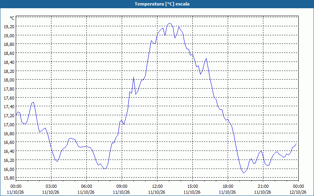
Task: Select the 17,80 y-axis value
Action: tap(9, 89)
